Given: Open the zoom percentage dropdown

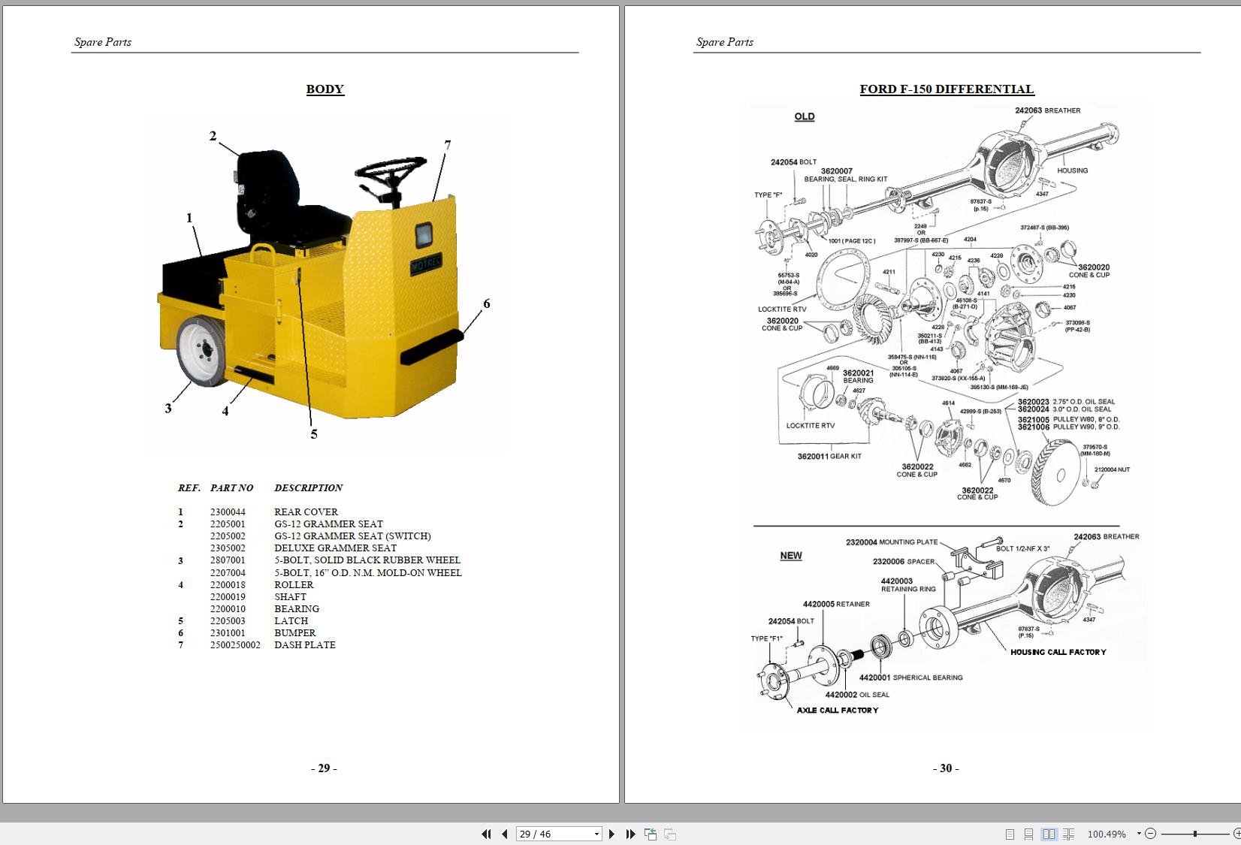Looking at the screenshot, I should click(x=1139, y=834).
